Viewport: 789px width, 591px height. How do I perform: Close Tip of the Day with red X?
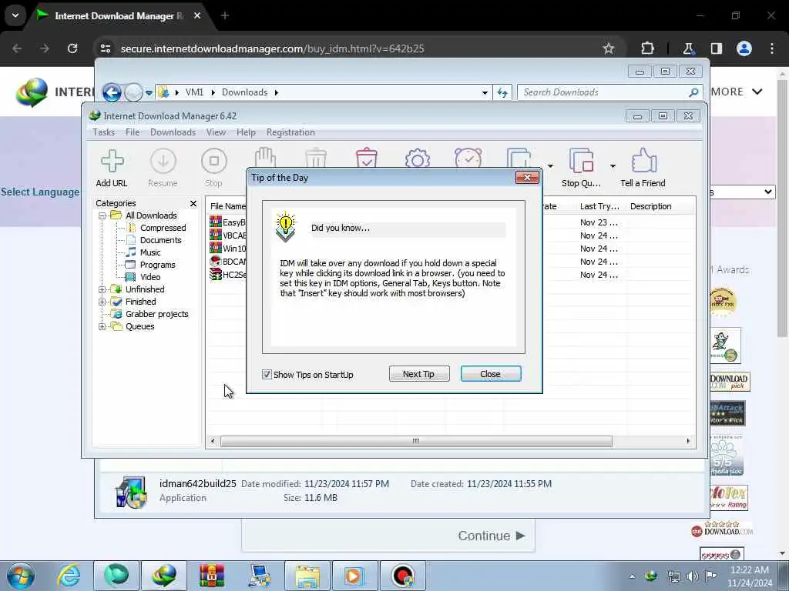point(527,178)
